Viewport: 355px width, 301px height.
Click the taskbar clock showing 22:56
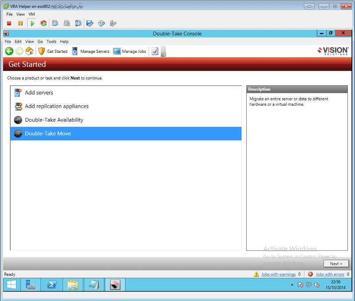click(335, 285)
